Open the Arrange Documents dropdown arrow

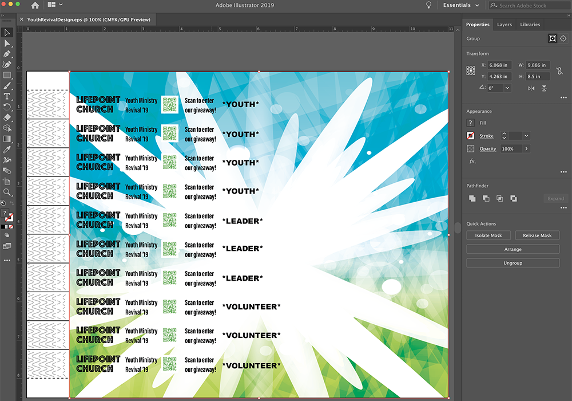pyautogui.click(x=61, y=5)
